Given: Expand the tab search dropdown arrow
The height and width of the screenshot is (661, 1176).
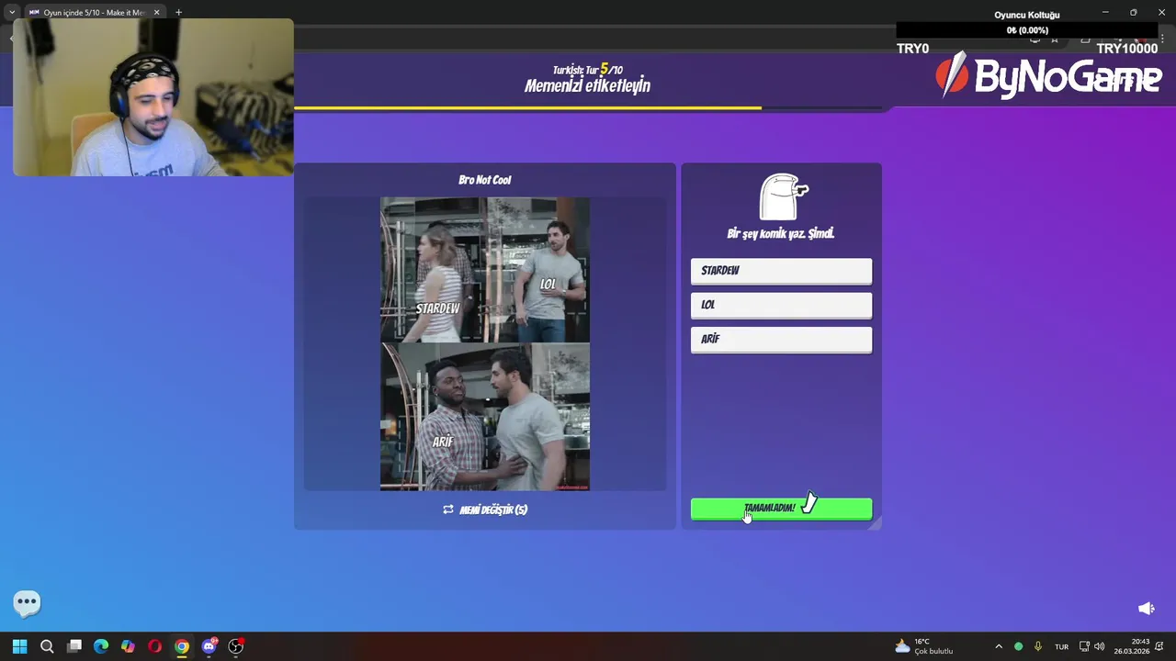Looking at the screenshot, I should [12, 13].
